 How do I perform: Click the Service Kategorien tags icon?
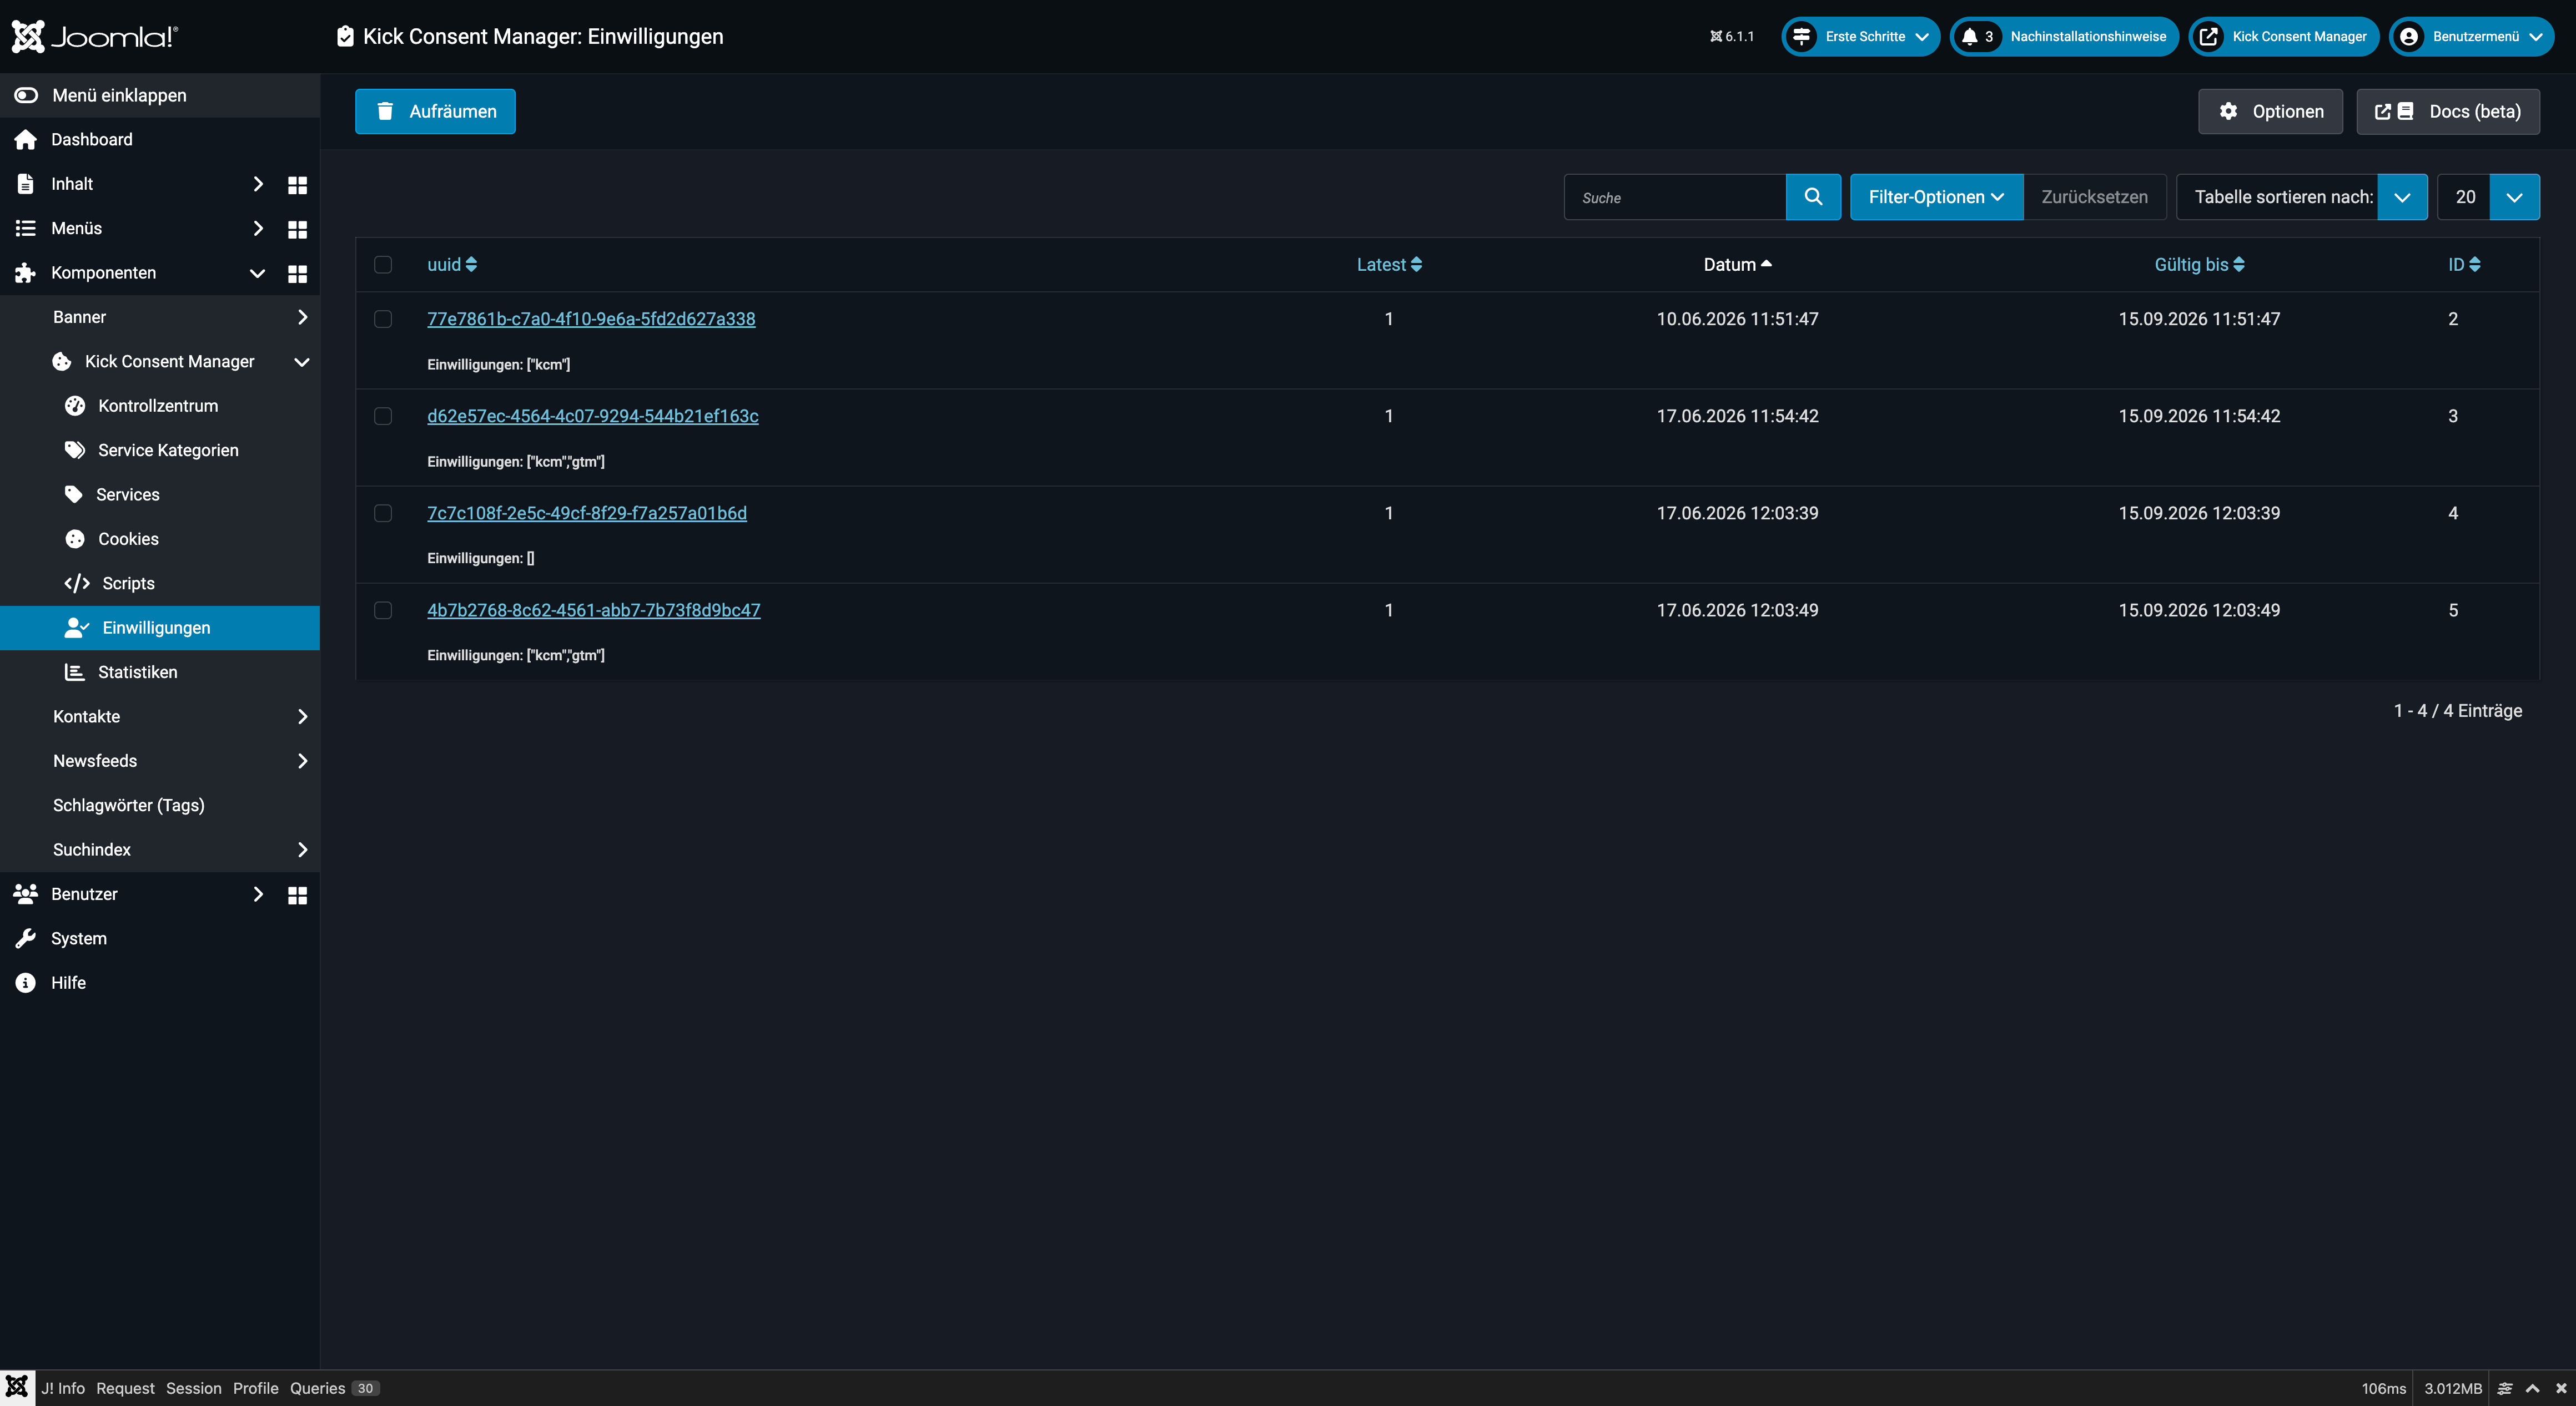75,451
